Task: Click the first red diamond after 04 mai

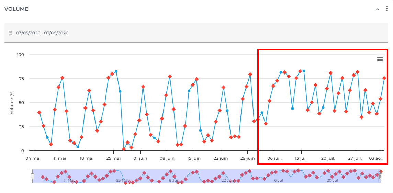Action: (x=40, y=113)
